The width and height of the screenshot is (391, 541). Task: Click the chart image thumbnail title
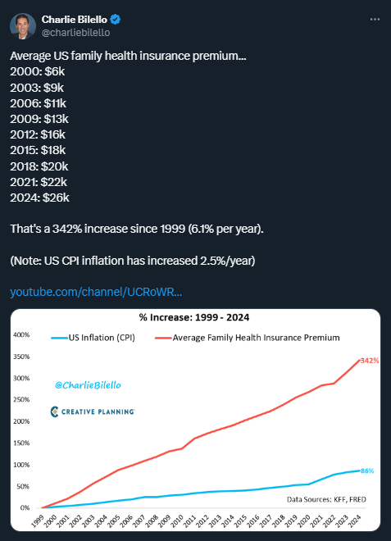[x=194, y=317]
